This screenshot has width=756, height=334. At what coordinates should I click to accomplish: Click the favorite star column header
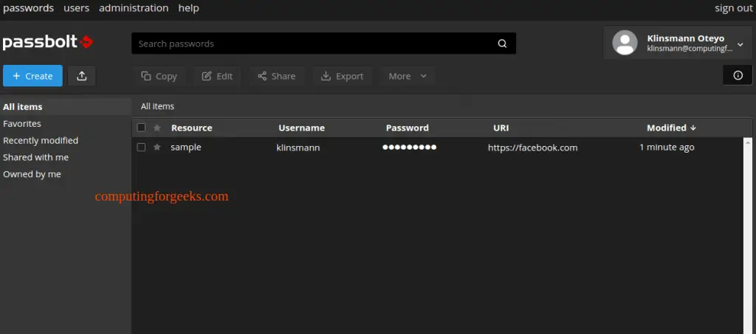157,128
